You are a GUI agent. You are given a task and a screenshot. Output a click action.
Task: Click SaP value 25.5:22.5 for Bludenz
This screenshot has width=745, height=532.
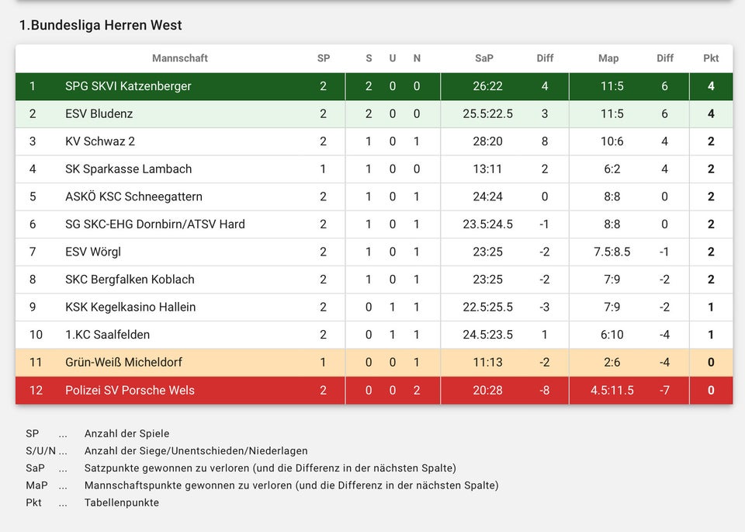[x=487, y=113]
